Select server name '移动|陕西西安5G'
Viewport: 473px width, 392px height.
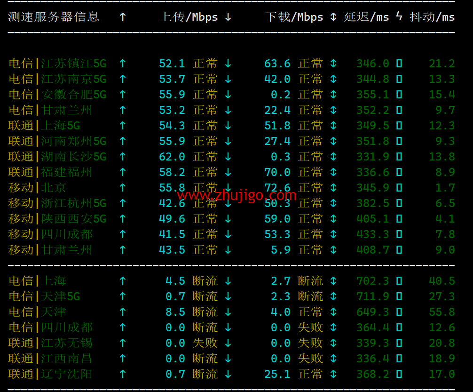[57, 219]
